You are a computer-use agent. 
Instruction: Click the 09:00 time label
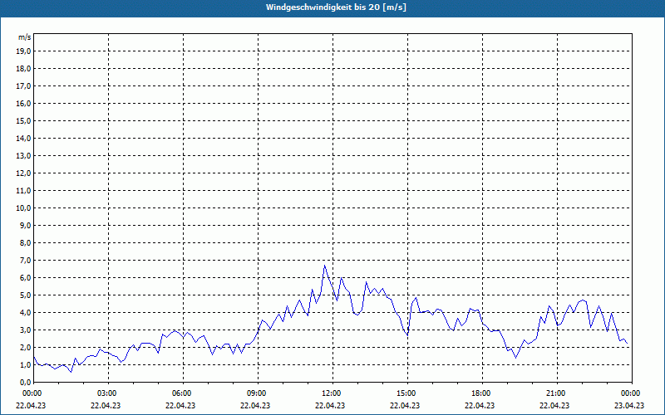click(x=258, y=393)
